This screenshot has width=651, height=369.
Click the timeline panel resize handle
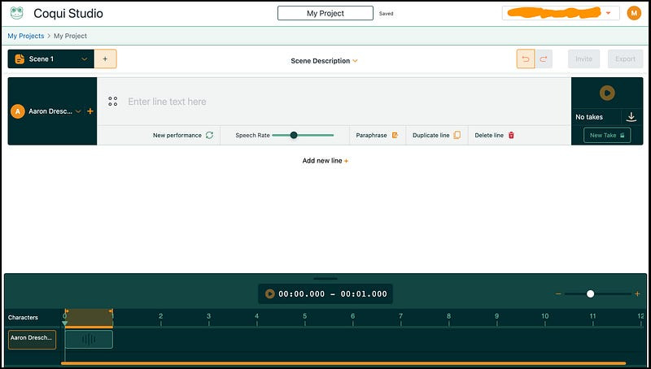coord(325,279)
